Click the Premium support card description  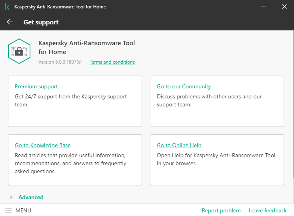(x=70, y=101)
